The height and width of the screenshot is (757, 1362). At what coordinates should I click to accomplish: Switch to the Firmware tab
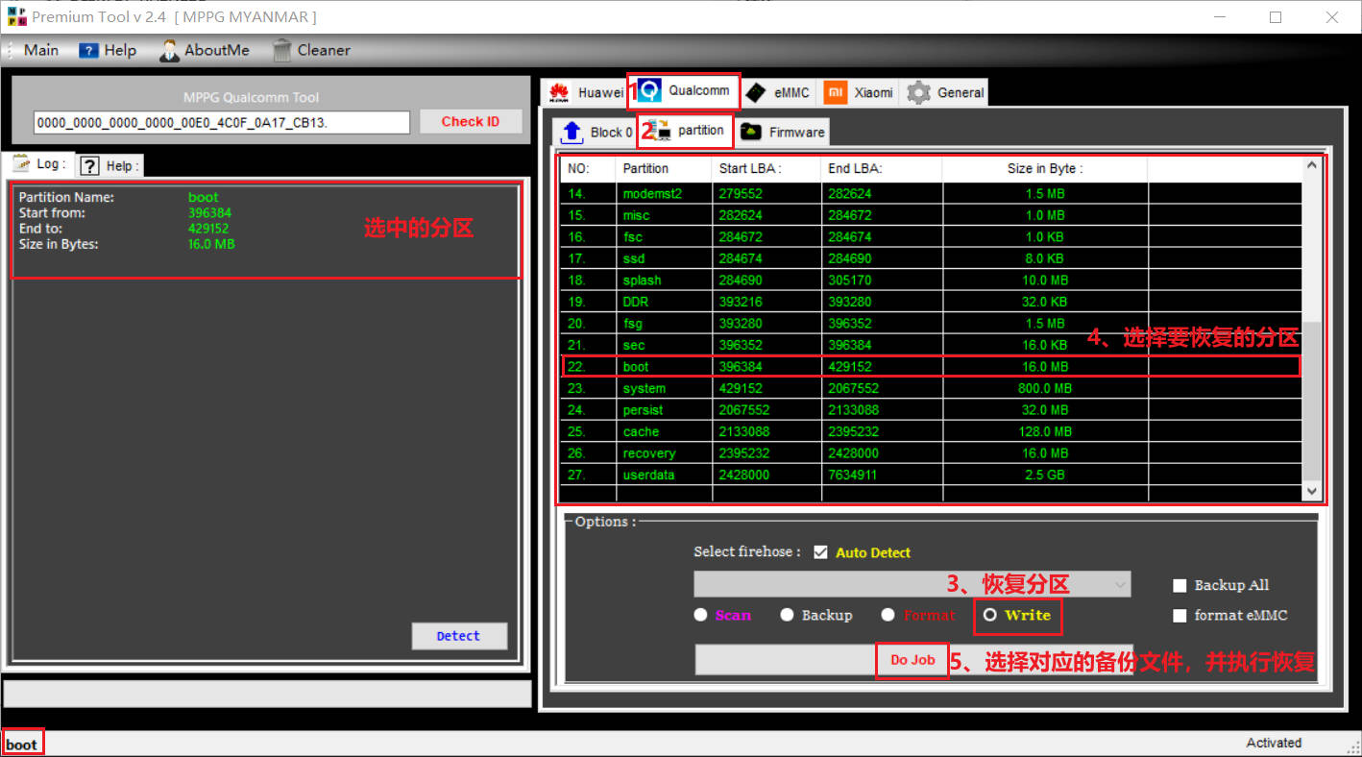[x=784, y=132]
